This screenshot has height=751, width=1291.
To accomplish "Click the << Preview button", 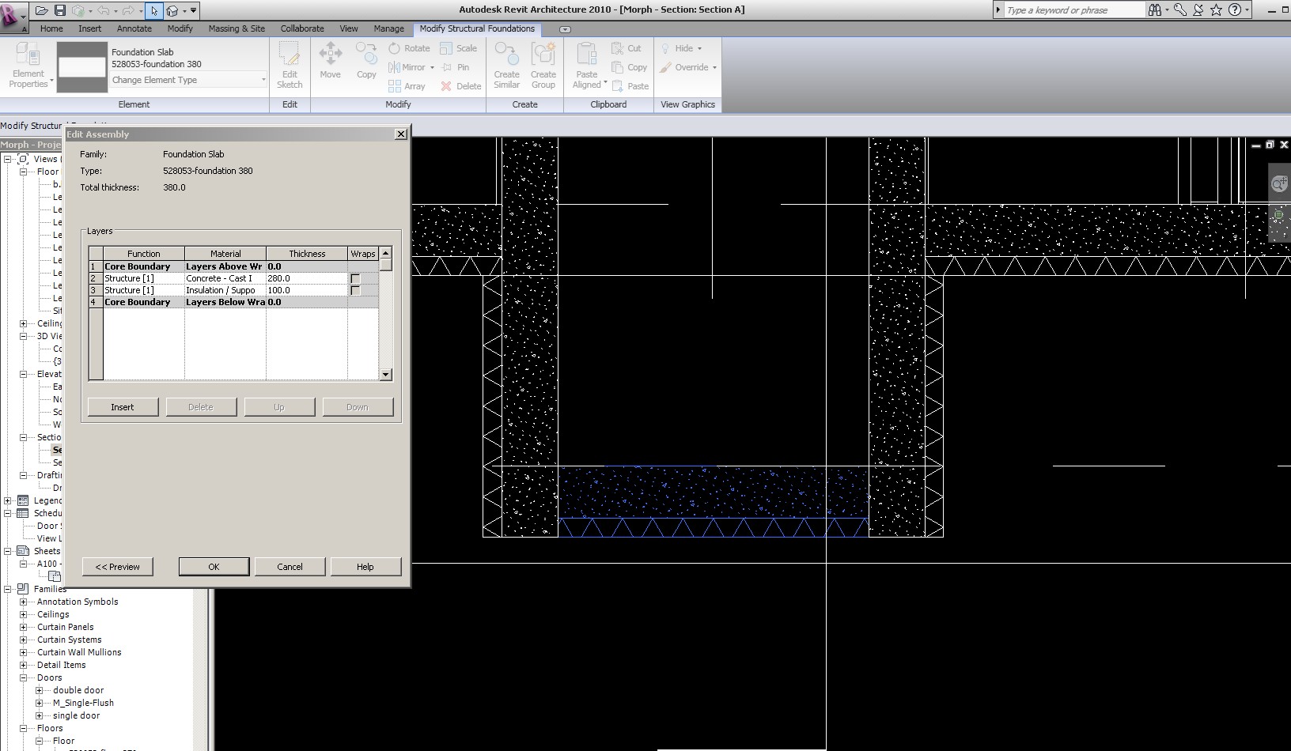I will click(118, 567).
